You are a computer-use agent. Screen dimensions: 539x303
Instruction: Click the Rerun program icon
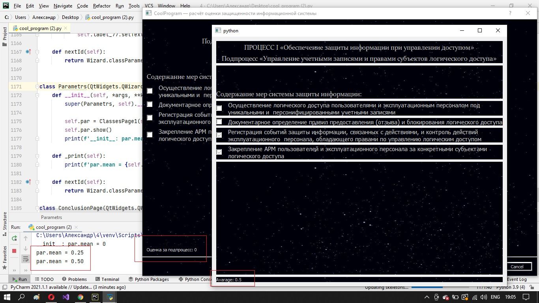click(14, 238)
